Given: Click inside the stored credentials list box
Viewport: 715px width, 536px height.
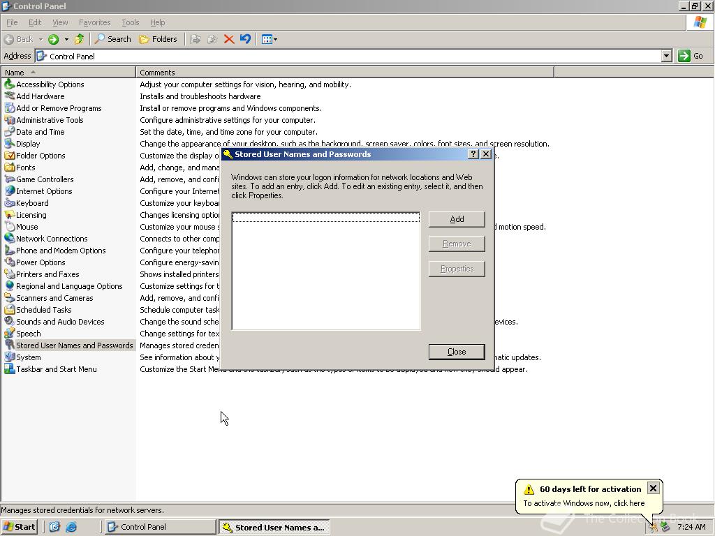Looking at the screenshot, I should [x=325, y=271].
